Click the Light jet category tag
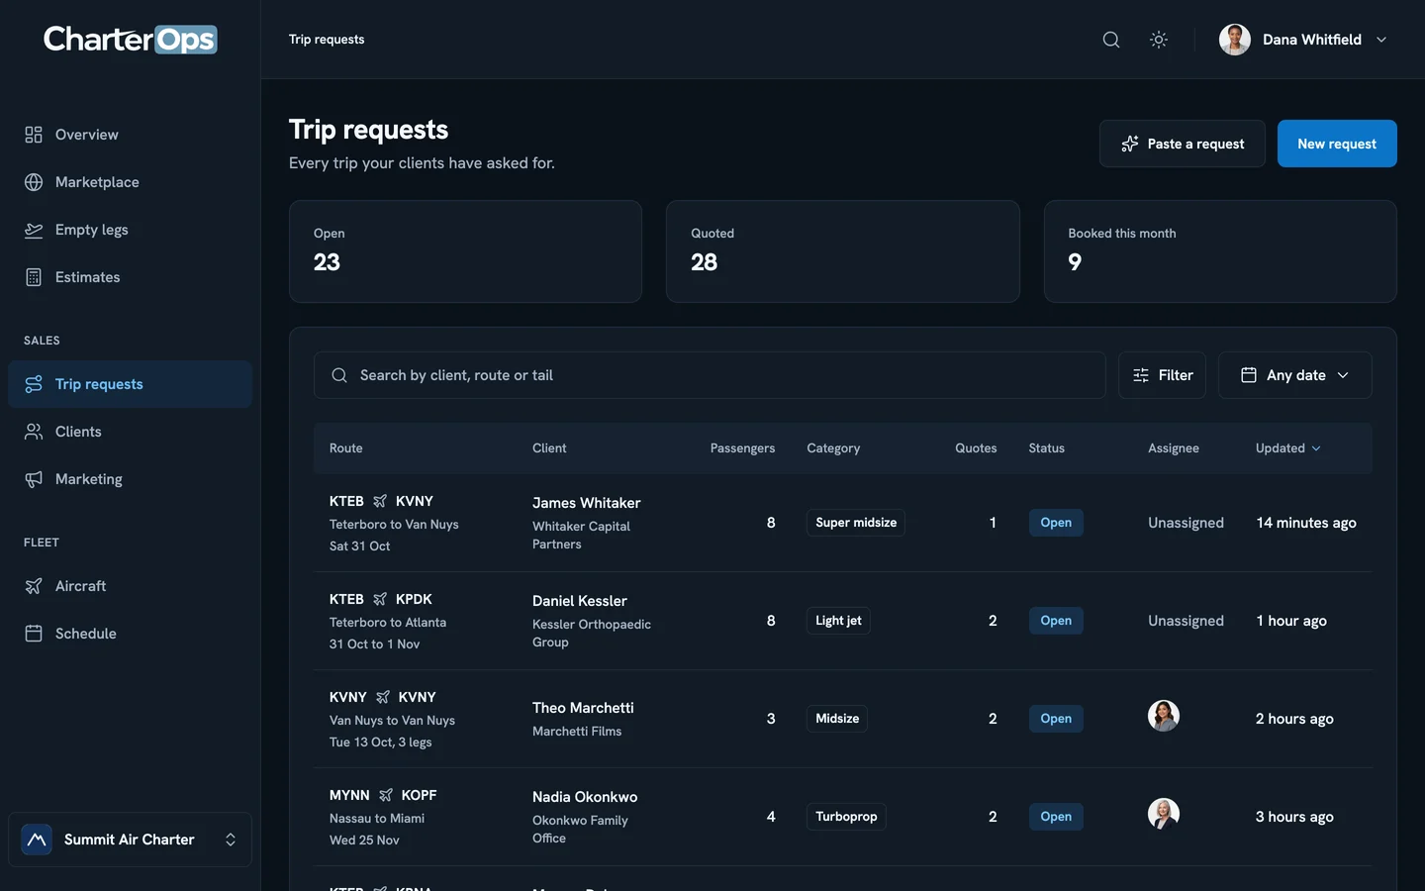1425x891 pixels. pyautogui.click(x=838, y=621)
